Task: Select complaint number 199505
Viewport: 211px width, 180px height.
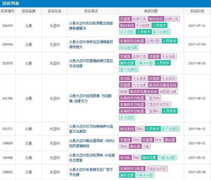Action: click(8, 143)
